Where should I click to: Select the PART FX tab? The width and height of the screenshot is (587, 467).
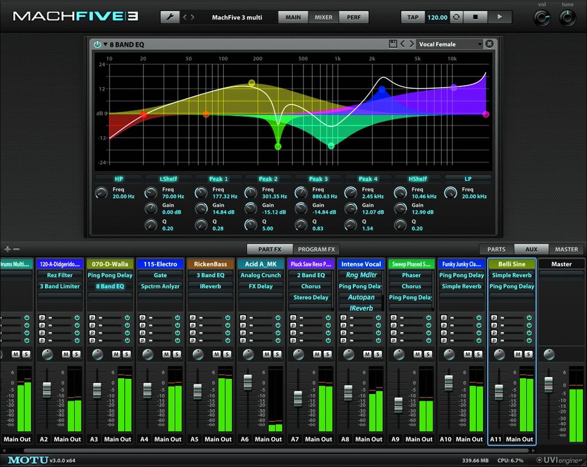(269, 249)
